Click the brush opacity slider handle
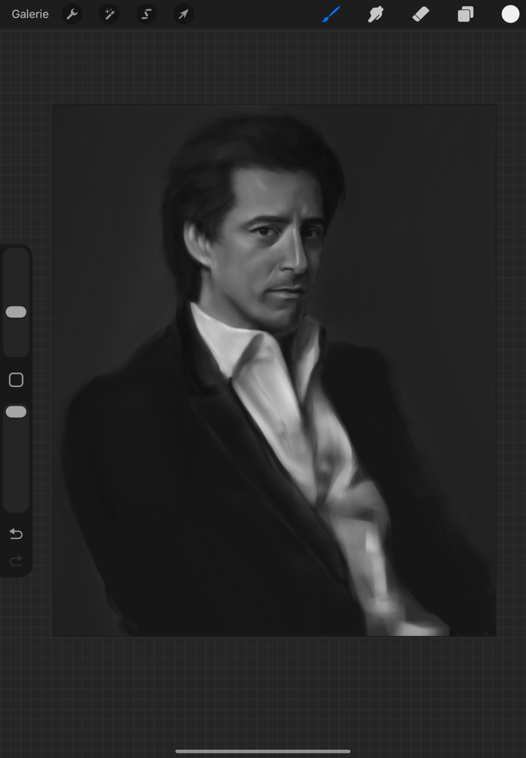The image size is (526, 758). (16, 412)
